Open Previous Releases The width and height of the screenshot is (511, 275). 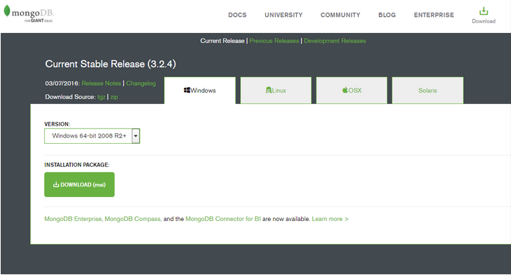coord(274,41)
